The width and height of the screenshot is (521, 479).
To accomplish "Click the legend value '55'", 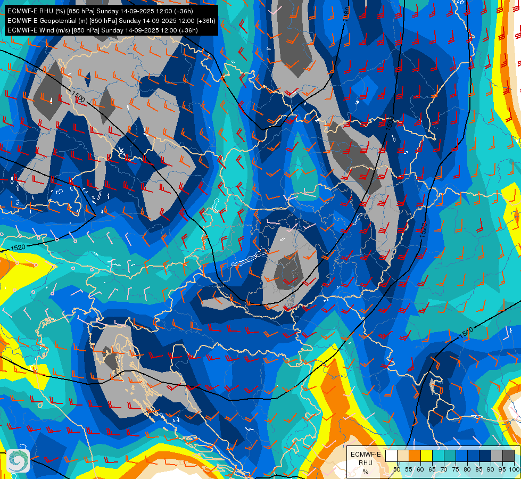I will (x=409, y=470).
